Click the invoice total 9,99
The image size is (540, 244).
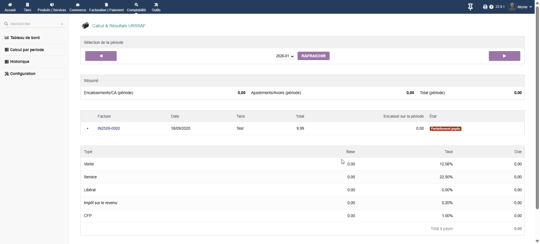pyautogui.click(x=300, y=129)
